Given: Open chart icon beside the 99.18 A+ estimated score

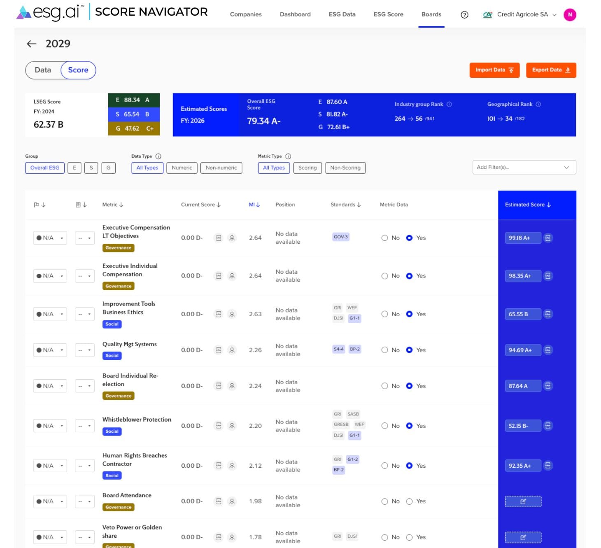Looking at the screenshot, I should tap(547, 238).
